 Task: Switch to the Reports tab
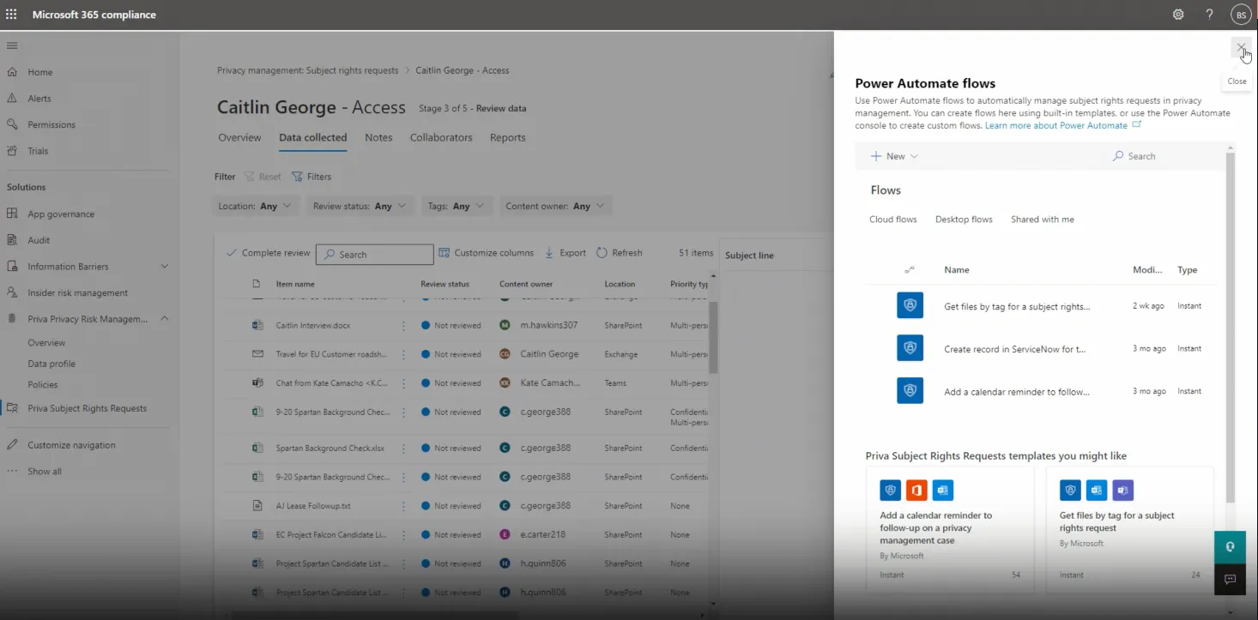pos(507,137)
